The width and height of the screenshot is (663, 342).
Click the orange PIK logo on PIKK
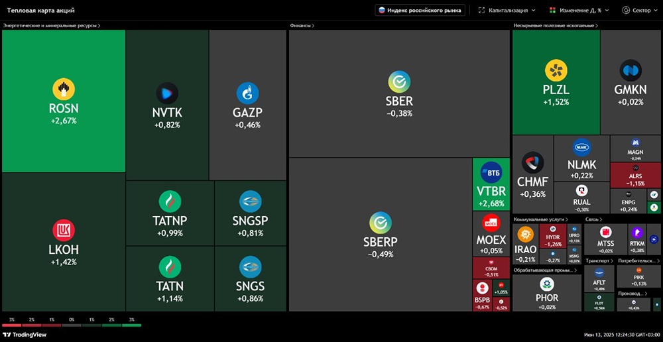pyautogui.click(x=639, y=270)
